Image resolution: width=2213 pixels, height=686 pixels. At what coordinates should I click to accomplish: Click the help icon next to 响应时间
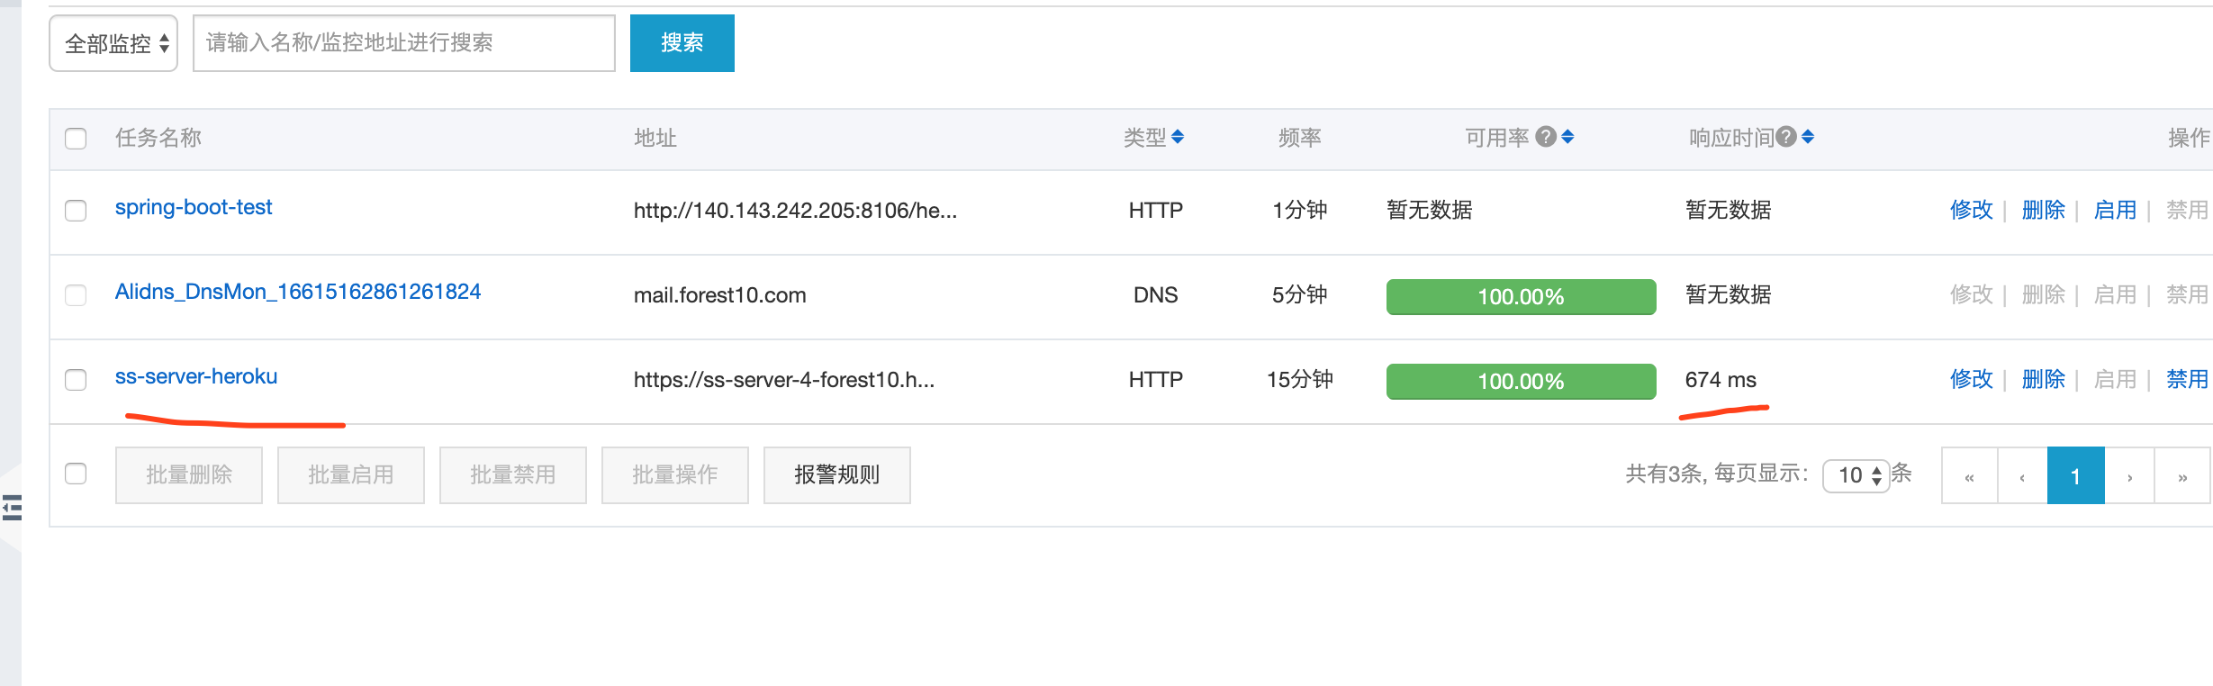[1786, 137]
